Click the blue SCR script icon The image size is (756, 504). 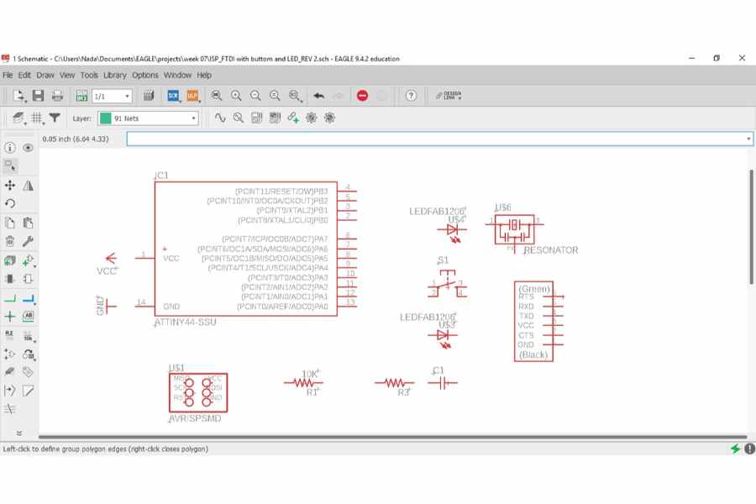click(173, 96)
